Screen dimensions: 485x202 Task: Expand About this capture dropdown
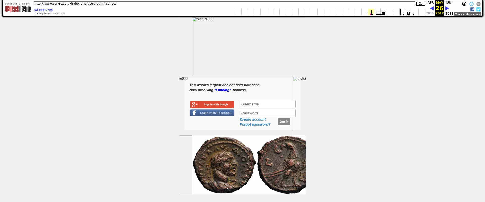coord(468,14)
